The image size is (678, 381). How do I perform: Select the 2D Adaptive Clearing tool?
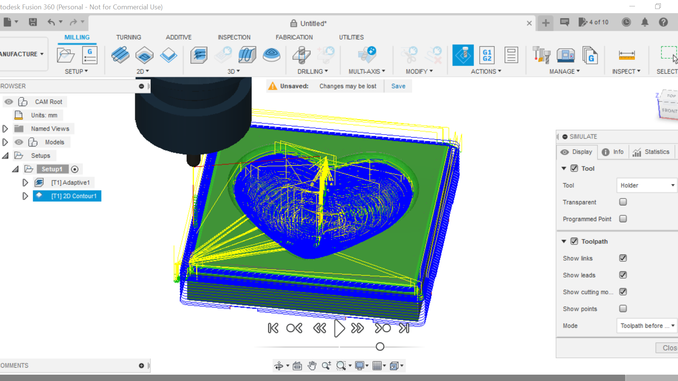point(120,55)
